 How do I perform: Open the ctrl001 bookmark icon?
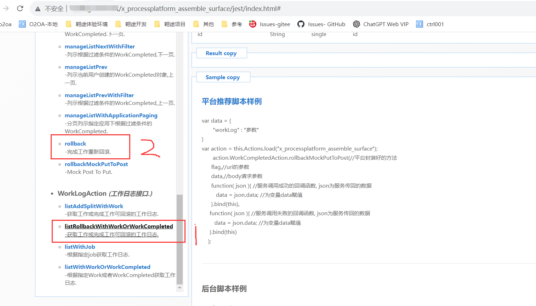[420, 24]
